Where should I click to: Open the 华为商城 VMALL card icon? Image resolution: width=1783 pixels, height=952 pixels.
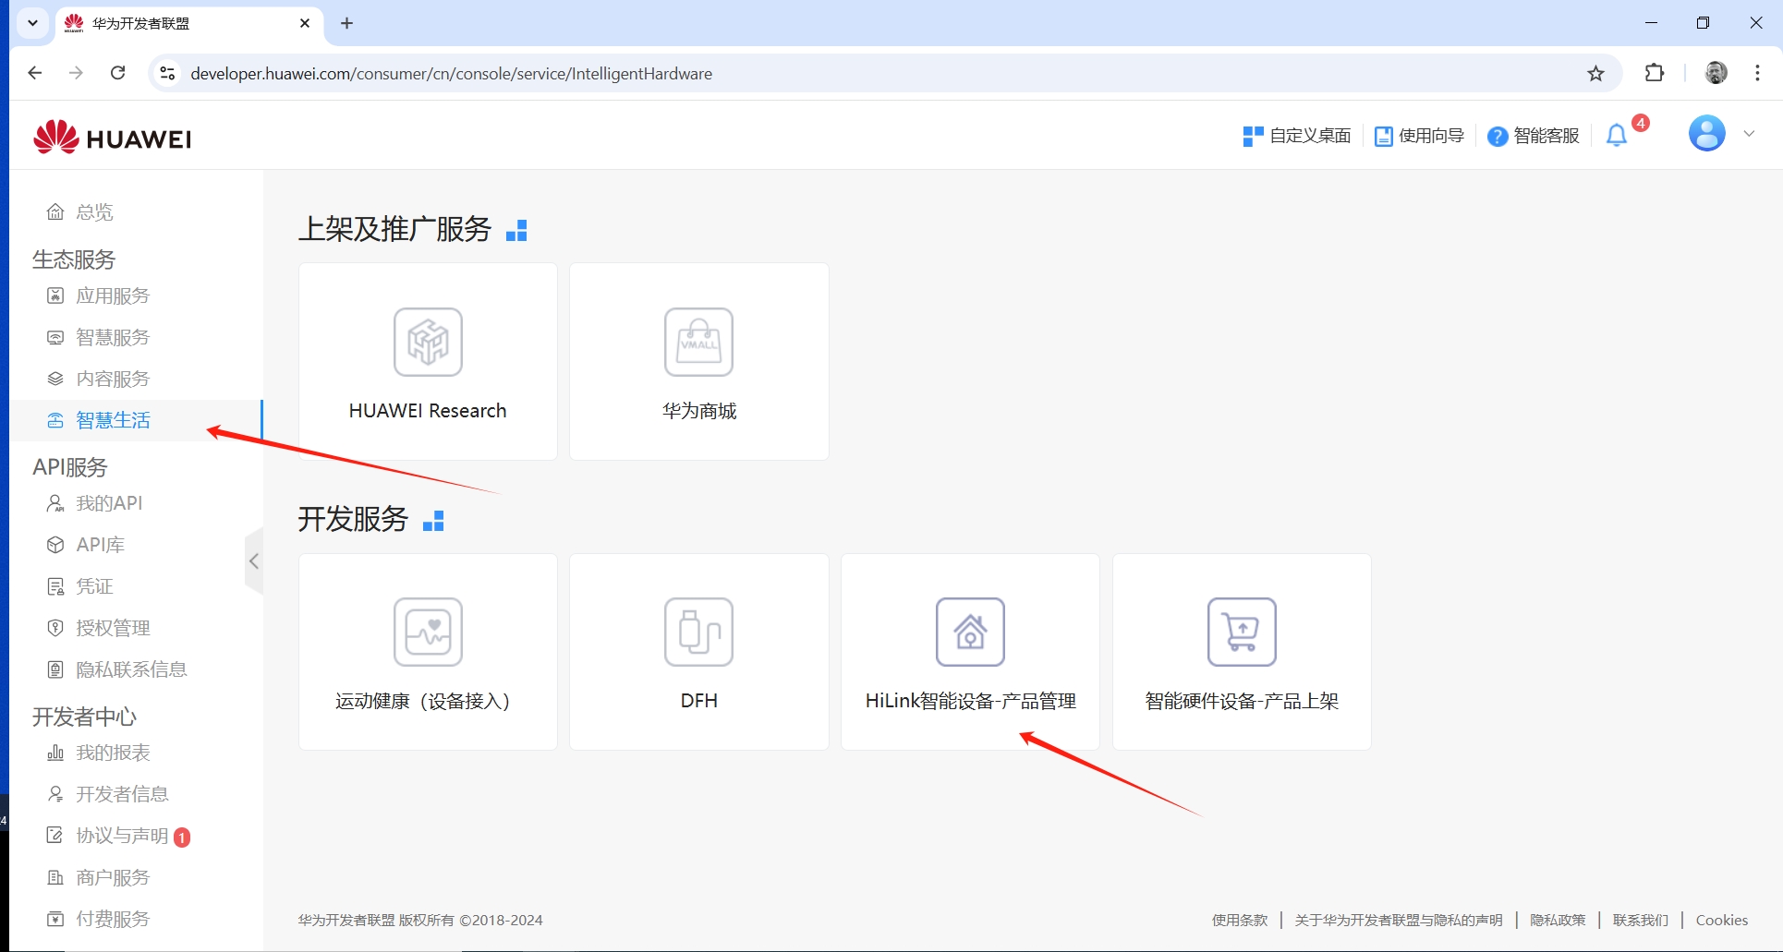[698, 342]
